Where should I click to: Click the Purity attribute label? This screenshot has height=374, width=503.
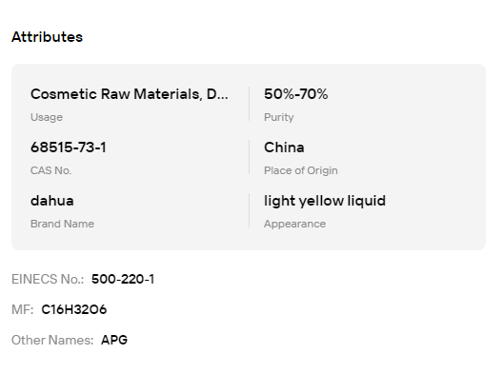pos(279,117)
